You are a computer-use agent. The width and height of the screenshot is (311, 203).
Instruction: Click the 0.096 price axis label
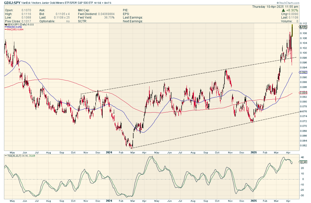(304, 63)
